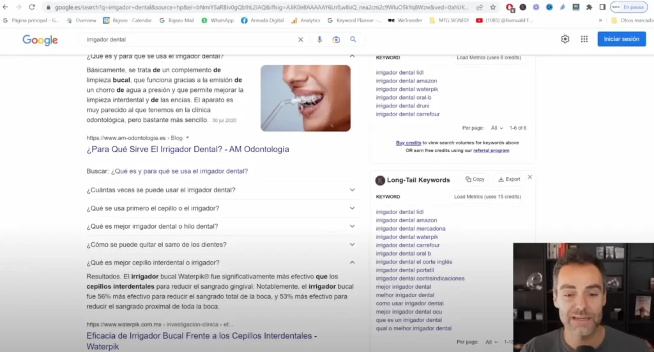Screen dimensions: 654x352
Task: Open '¿Para Qué Sirve El Irrigador Dental?' result
Action: 188,149
